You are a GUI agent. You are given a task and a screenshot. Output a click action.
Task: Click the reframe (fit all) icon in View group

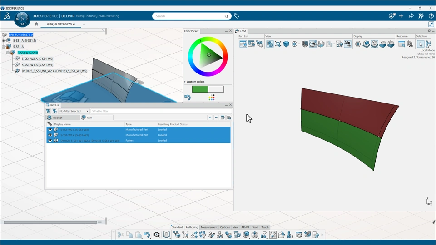tap(278, 44)
